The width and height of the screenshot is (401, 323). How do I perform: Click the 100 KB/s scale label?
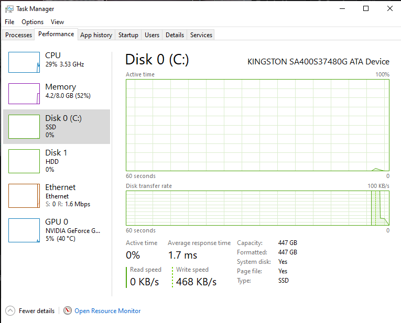pos(378,186)
